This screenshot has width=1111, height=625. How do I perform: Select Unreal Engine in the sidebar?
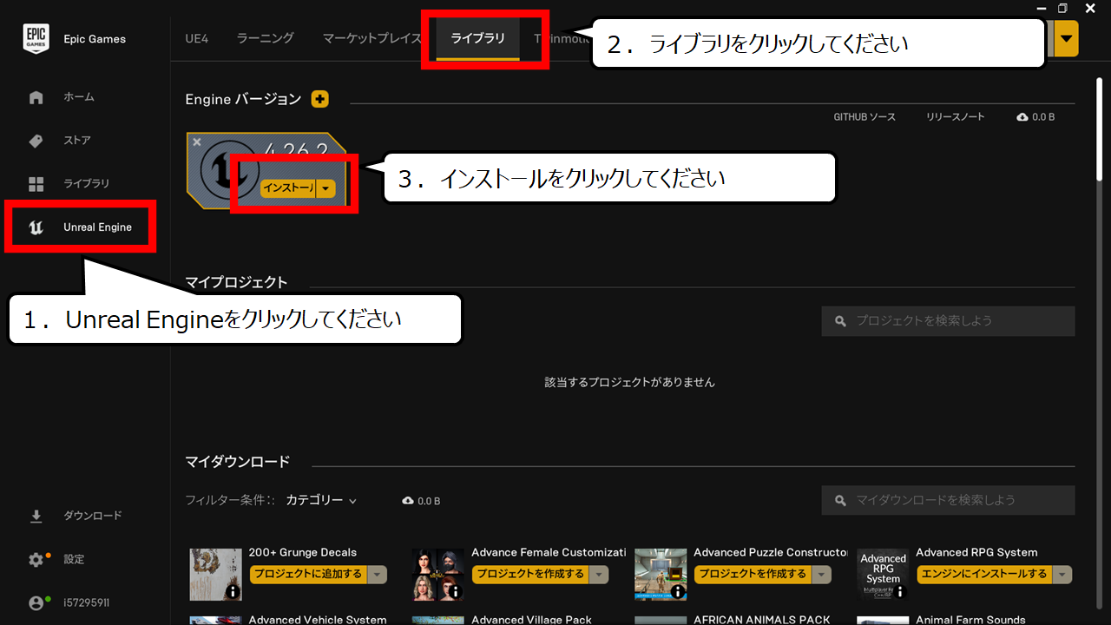click(80, 227)
